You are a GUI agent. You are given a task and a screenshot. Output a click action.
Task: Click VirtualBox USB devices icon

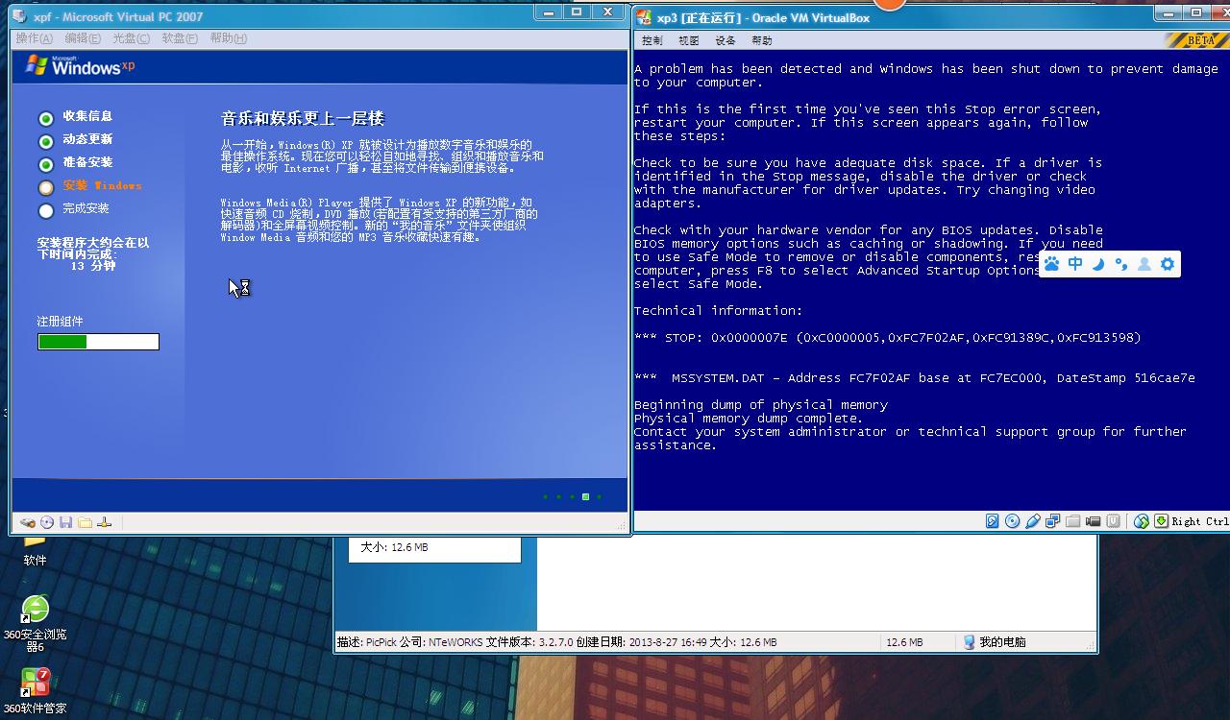pos(1033,521)
